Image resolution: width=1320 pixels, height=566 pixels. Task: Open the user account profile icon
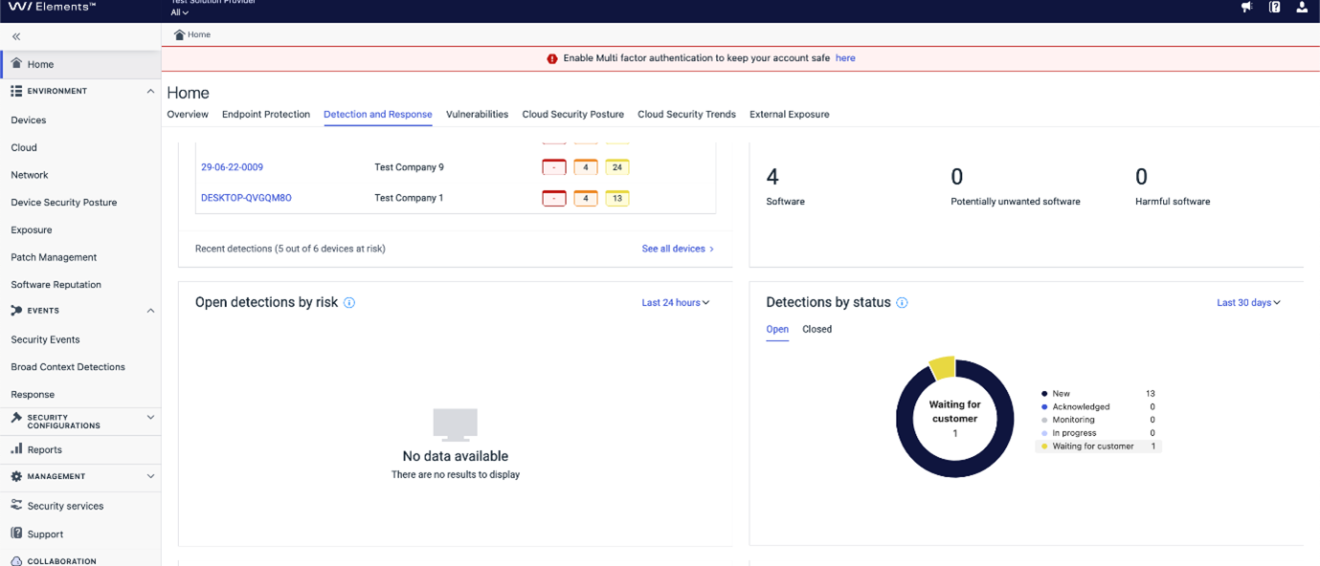point(1302,7)
